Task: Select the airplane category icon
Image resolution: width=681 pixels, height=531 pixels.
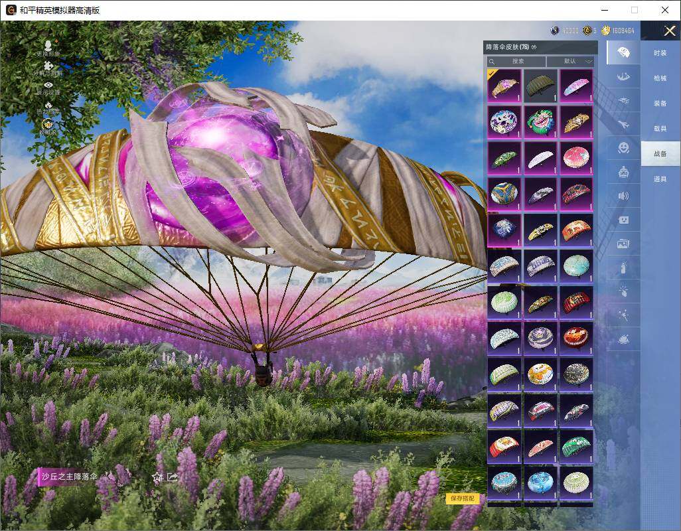Action: (x=623, y=124)
